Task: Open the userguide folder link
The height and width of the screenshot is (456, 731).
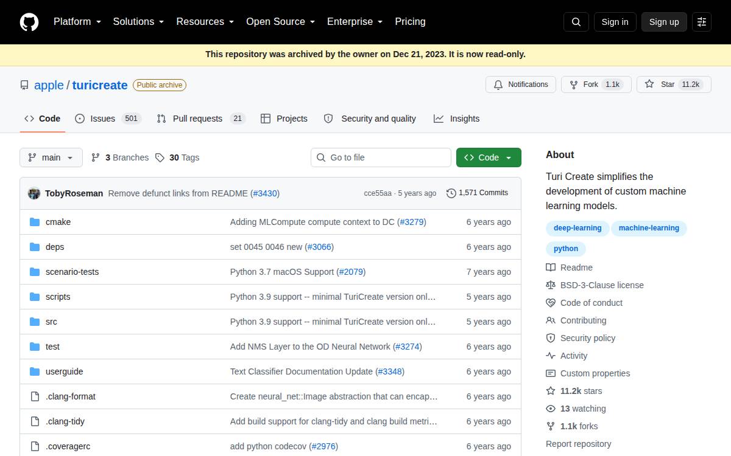Action: (x=64, y=371)
